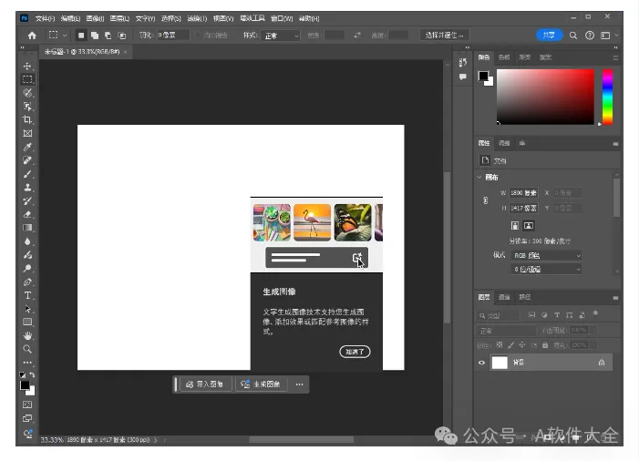Hide the 背景 layer with eye icon
The height and width of the screenshot is (461, 639).
(481, 363)
